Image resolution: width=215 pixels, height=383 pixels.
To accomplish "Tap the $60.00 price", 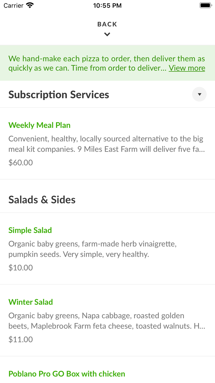I will [21, 163].
